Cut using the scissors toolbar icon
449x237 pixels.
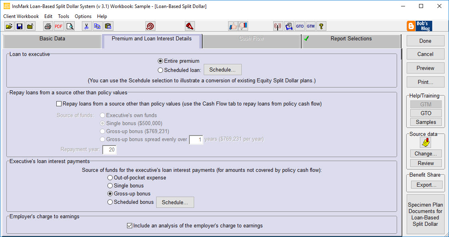(x=87, y=26)
